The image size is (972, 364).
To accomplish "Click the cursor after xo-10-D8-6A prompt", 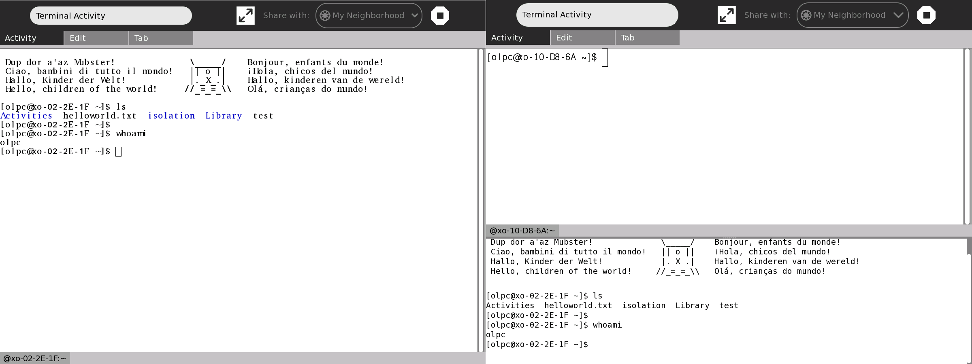I will [x=605, y=57].
